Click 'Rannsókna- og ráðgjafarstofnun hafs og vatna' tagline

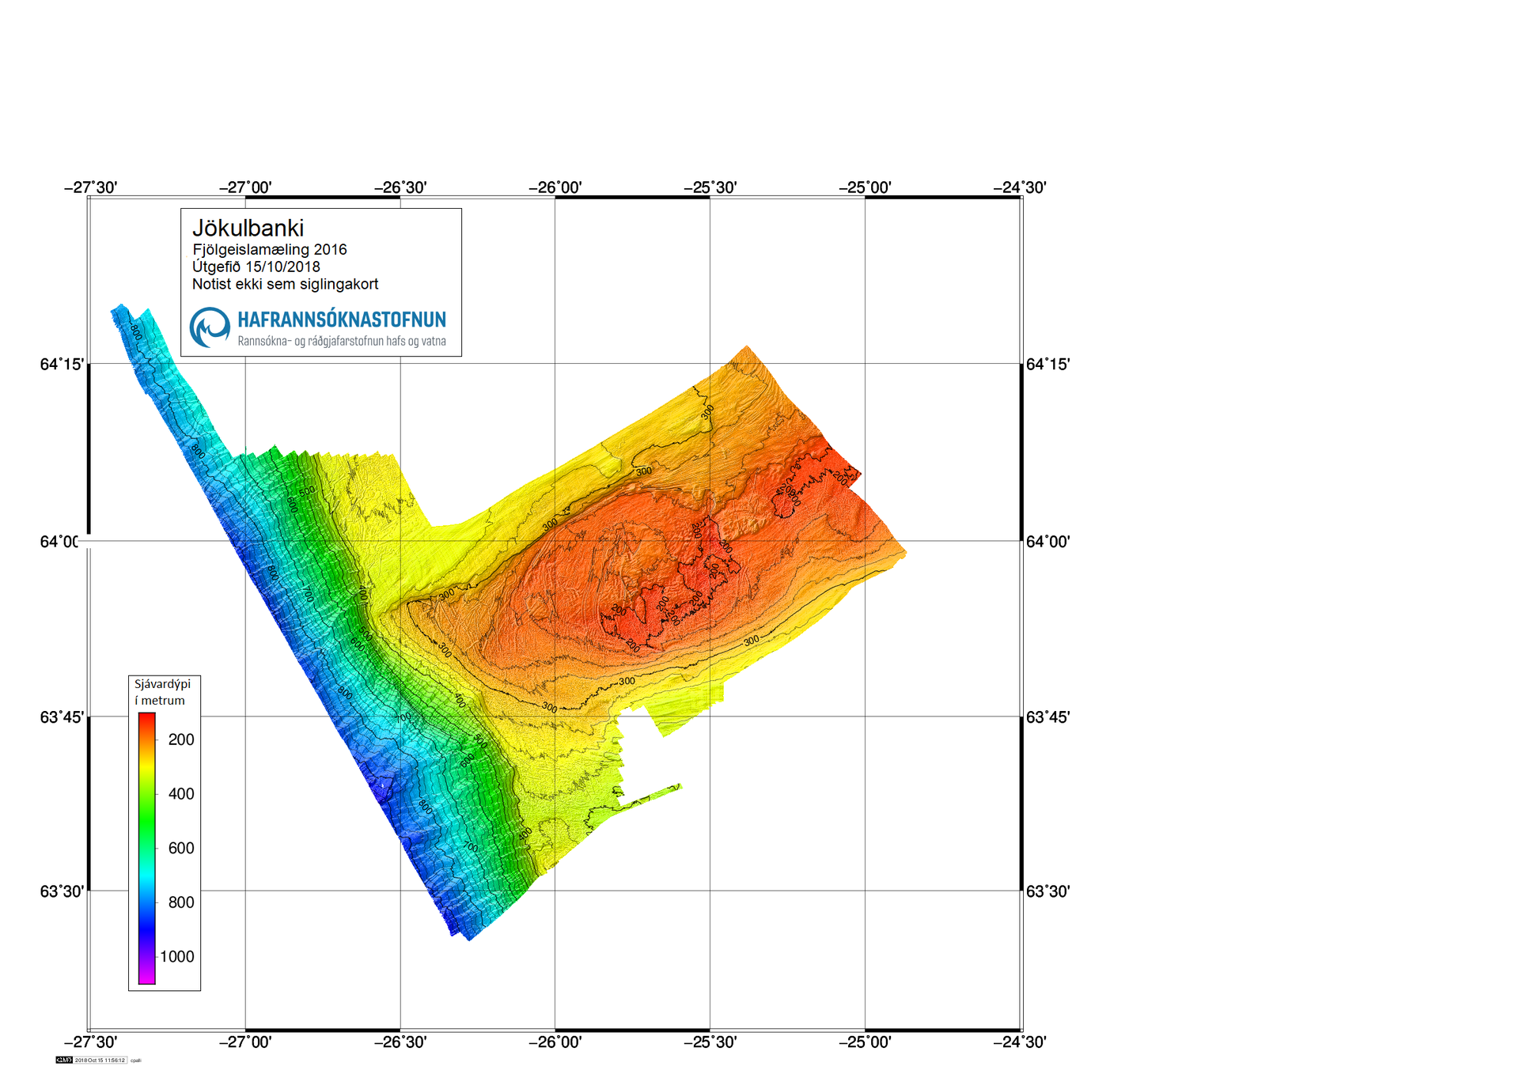[342, 342]
